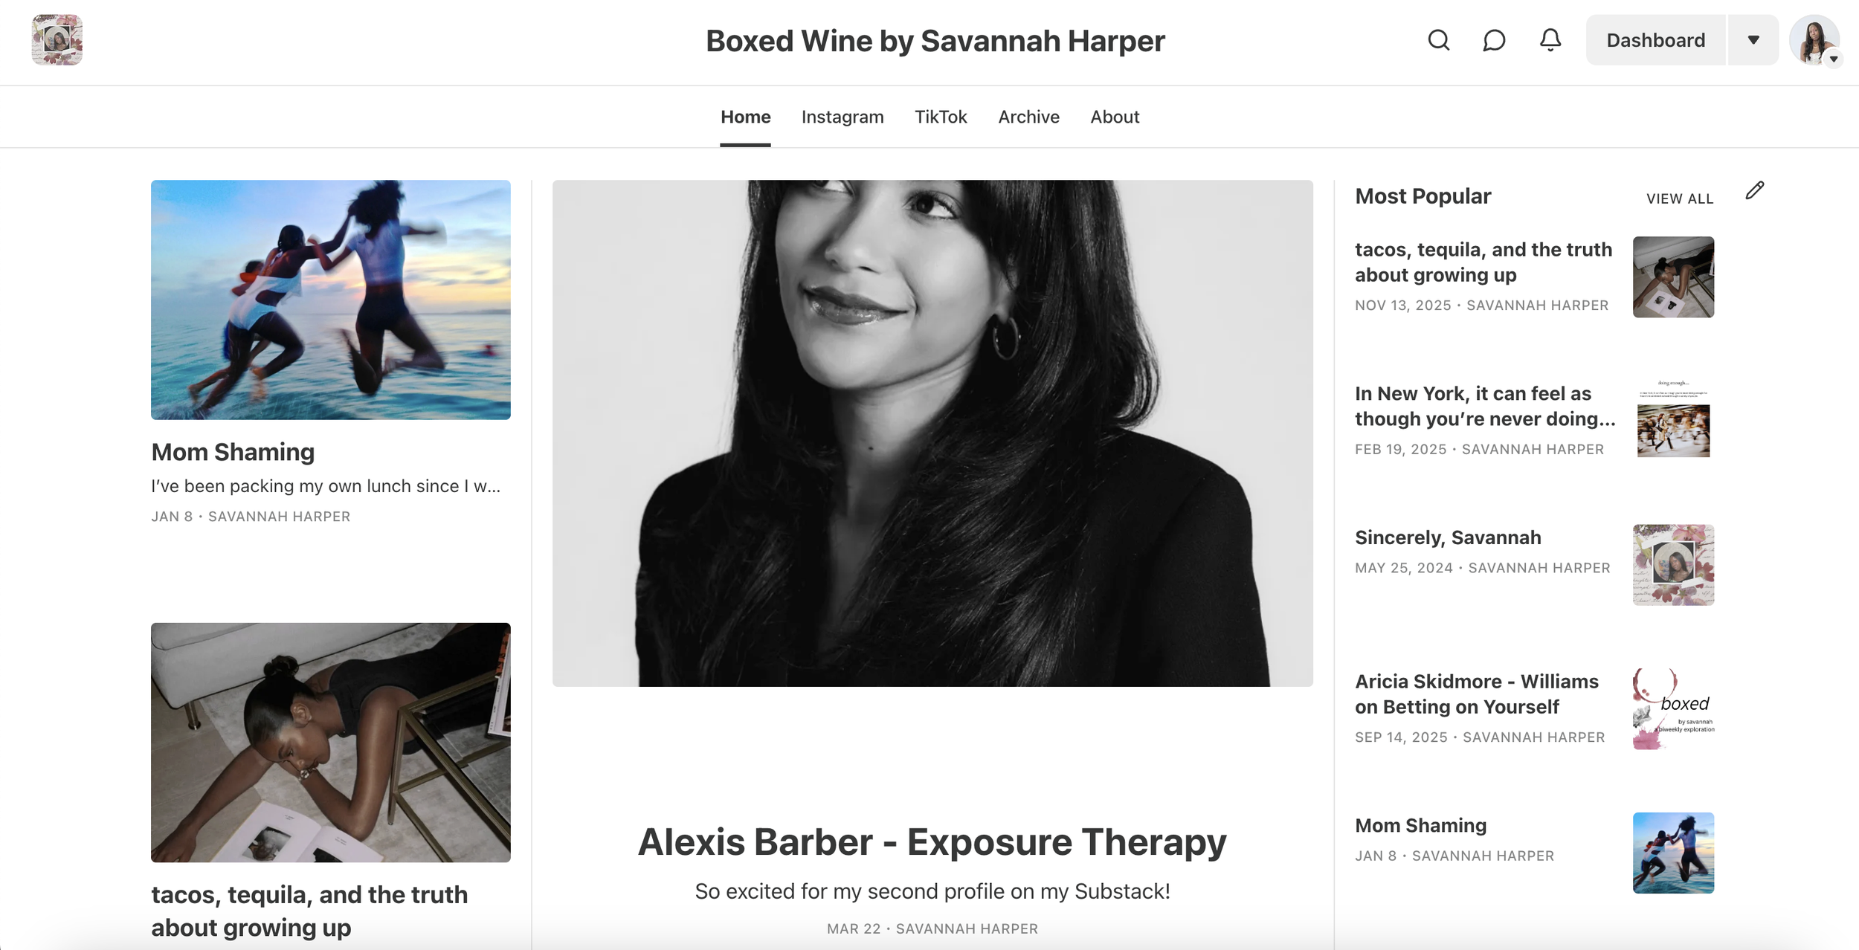Image resolution: width=1859 pixels, height=950 pixels.
Task: Click the notifications bell icon
Action: point(1550,40)
